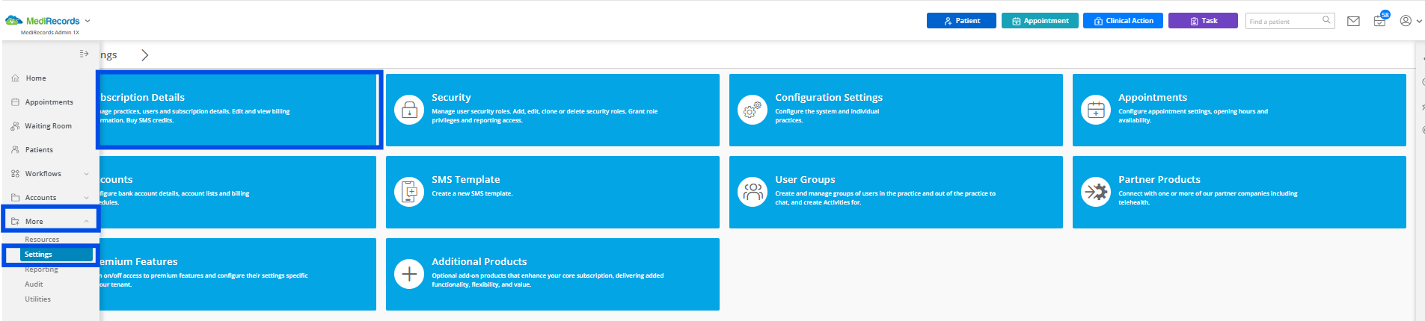The image size is (1425, 321).
Task: Select Resources under More
Action: click(x=42, y=240)
